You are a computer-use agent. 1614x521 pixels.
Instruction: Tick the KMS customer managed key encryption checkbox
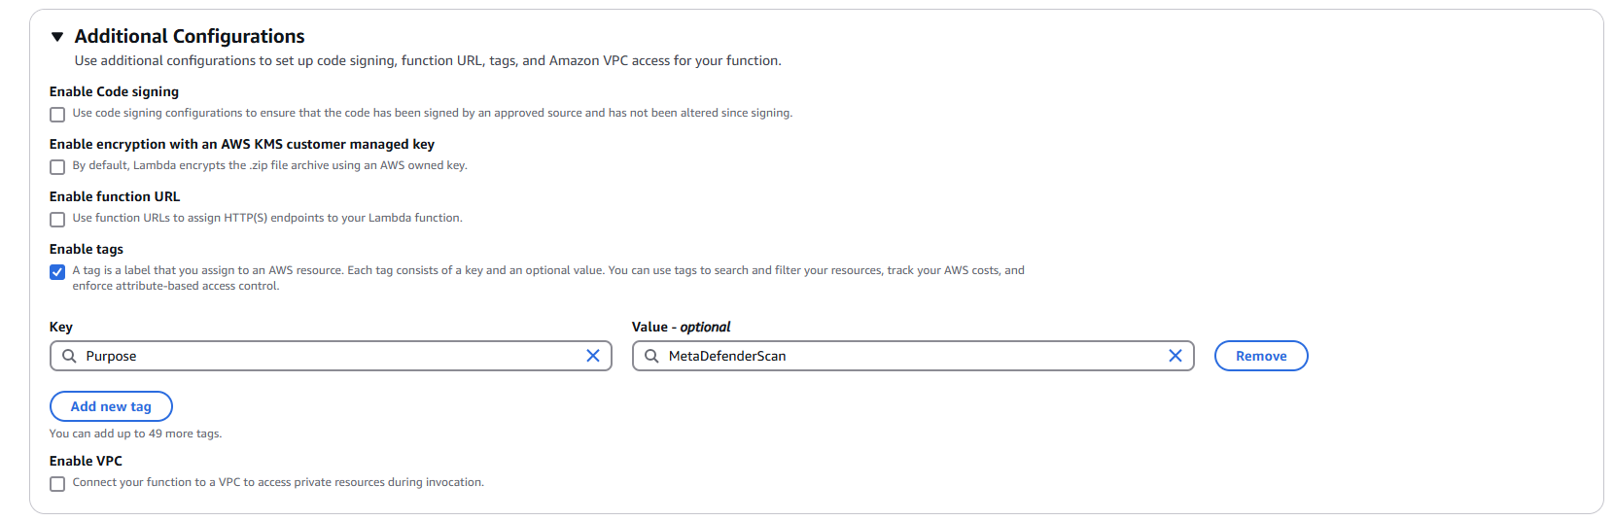click(57, 167)
